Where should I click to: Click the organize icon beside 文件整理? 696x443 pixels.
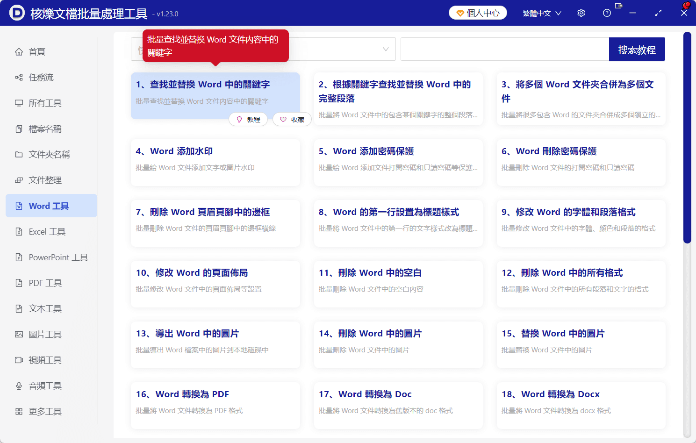pyautogui.click(x=19, y=180)
